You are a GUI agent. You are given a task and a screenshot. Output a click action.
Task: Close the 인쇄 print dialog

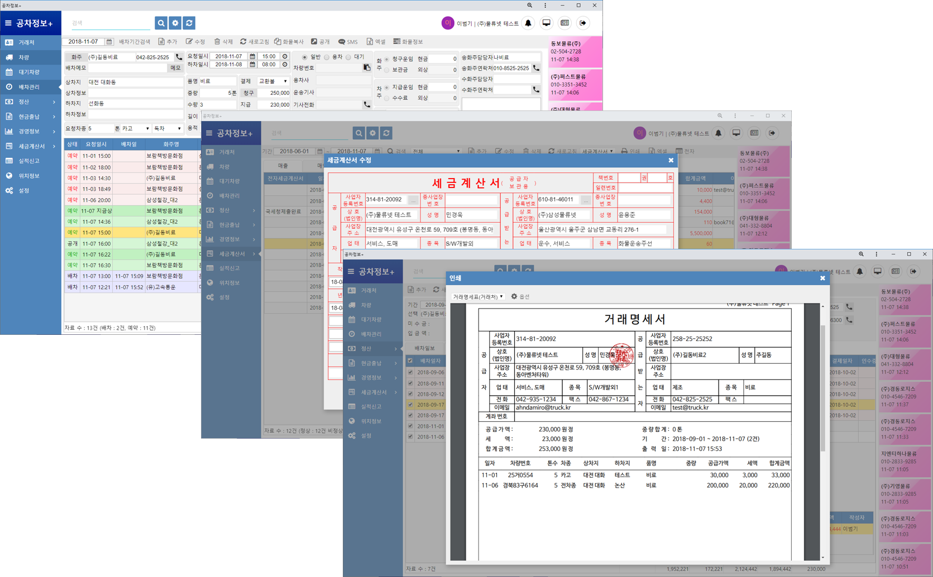pos(822,278)
